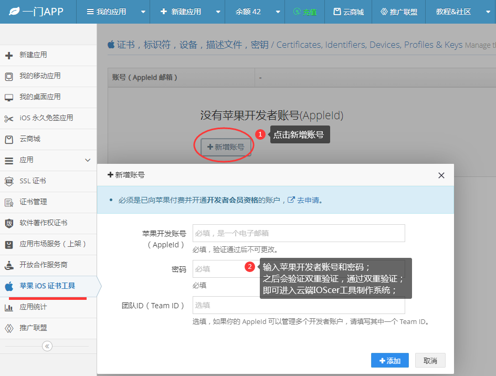Focus the 团队ID Team ID field
Screen dimensions: 496x376
(x=299, y=305)
